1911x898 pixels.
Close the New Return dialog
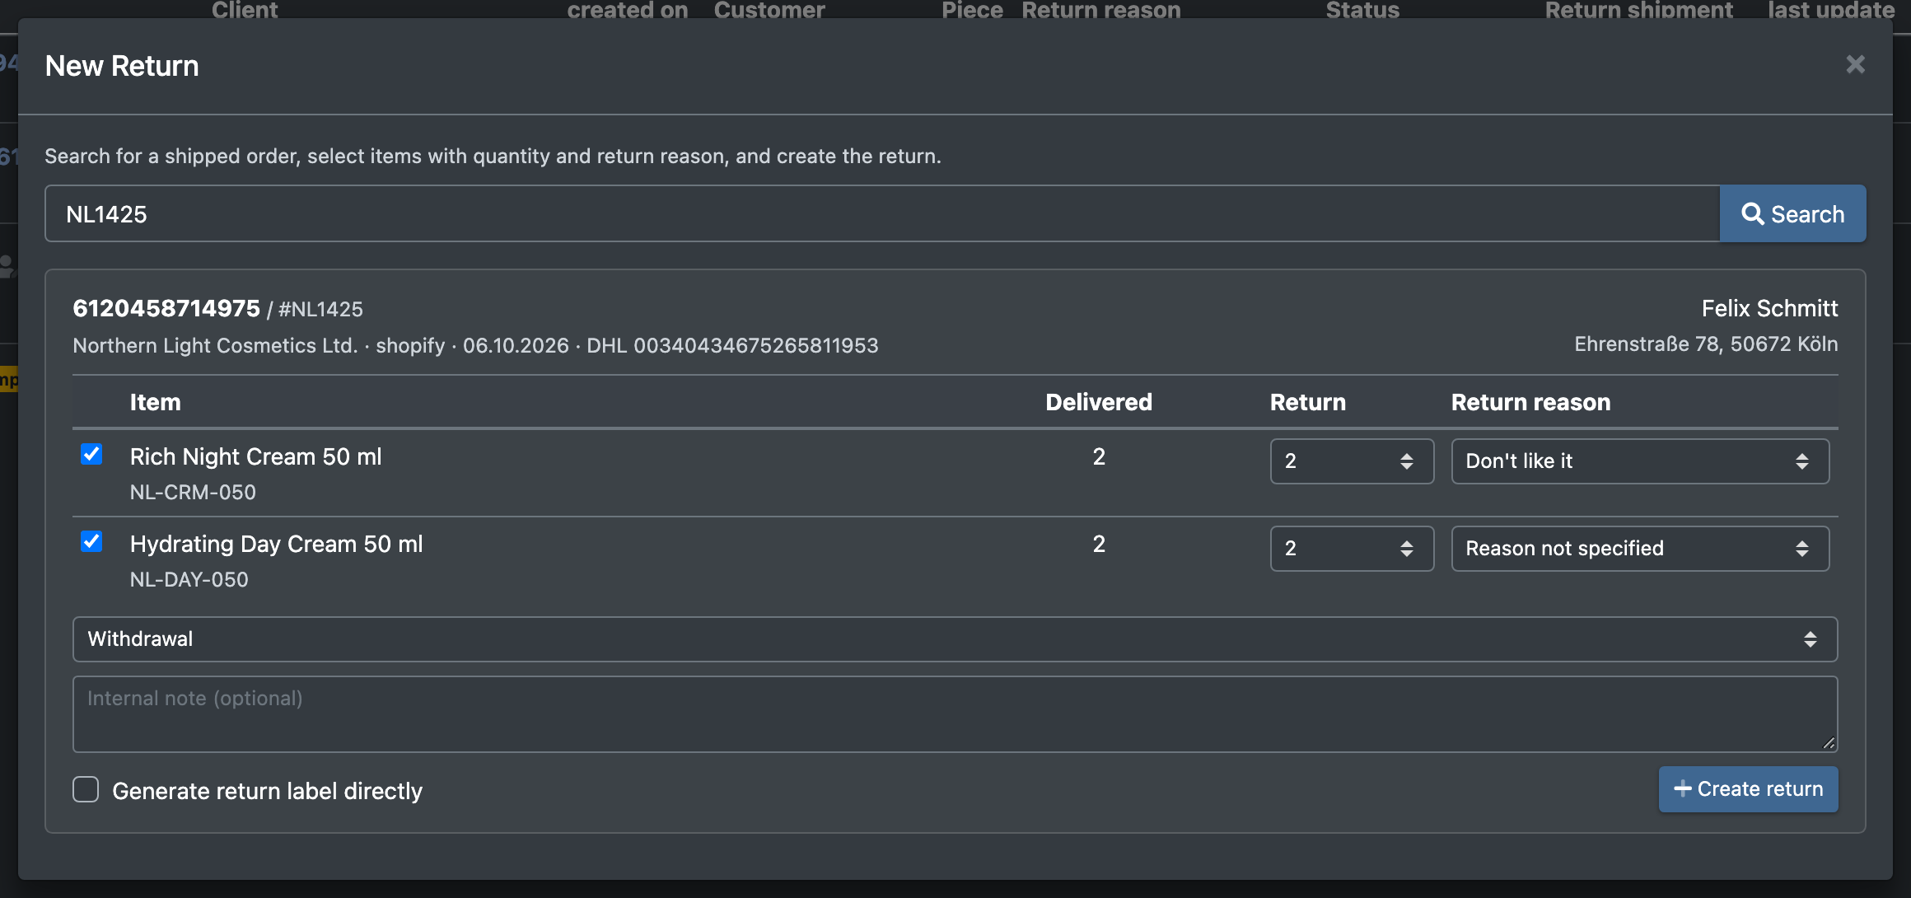click(x=1855, y=64)
